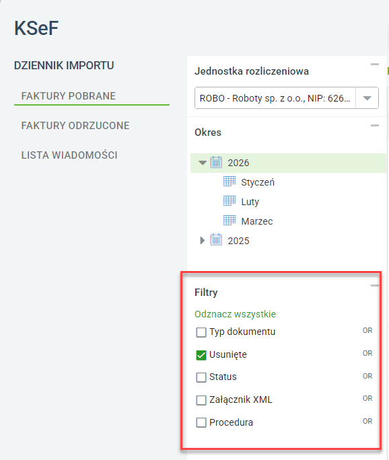The height and width of the screenshot is (460, 389).
Task: Select Marzec in the period tree
Action: (x=257, y=221)
